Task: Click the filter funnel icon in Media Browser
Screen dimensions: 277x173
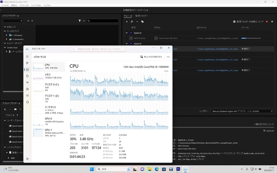Action: pos(80,21)
